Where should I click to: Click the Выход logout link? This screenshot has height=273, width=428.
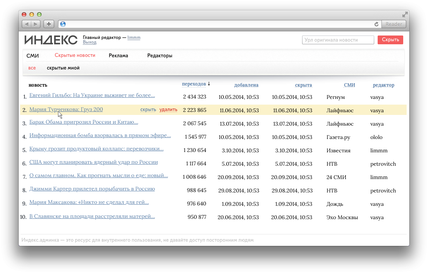click(89, 42)
